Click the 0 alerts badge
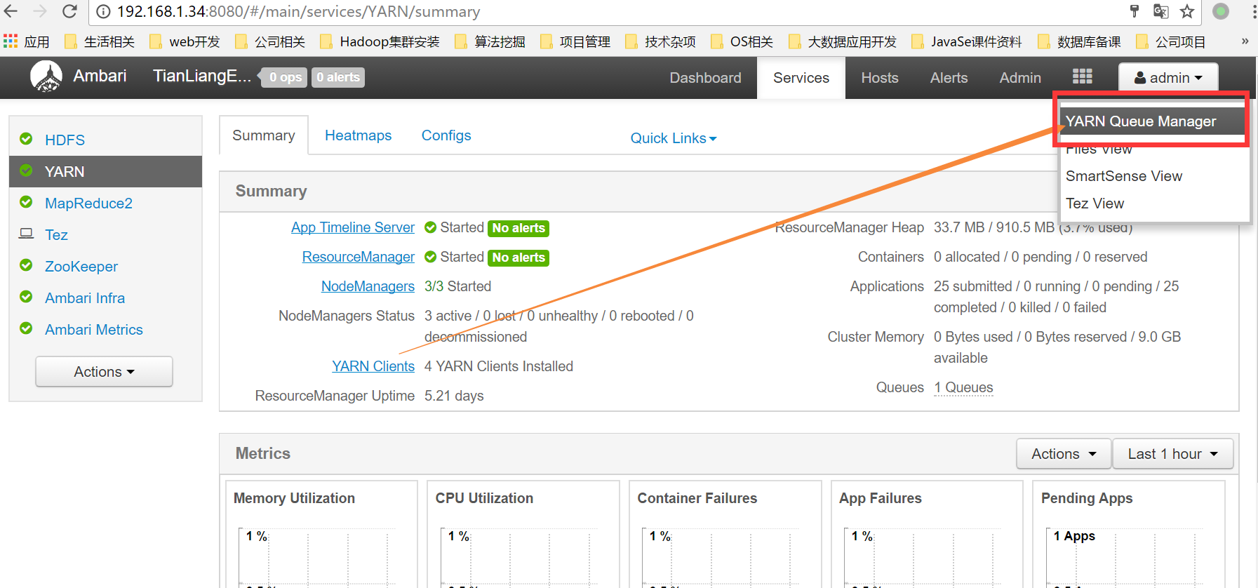 coord(338,77)
